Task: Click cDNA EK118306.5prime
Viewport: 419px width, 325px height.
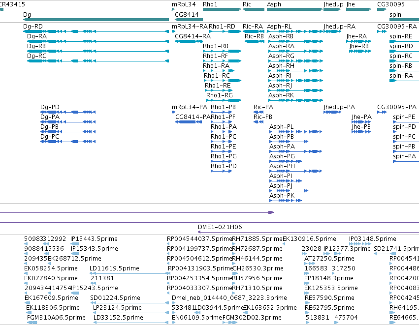Action: (x=28, y=313)
